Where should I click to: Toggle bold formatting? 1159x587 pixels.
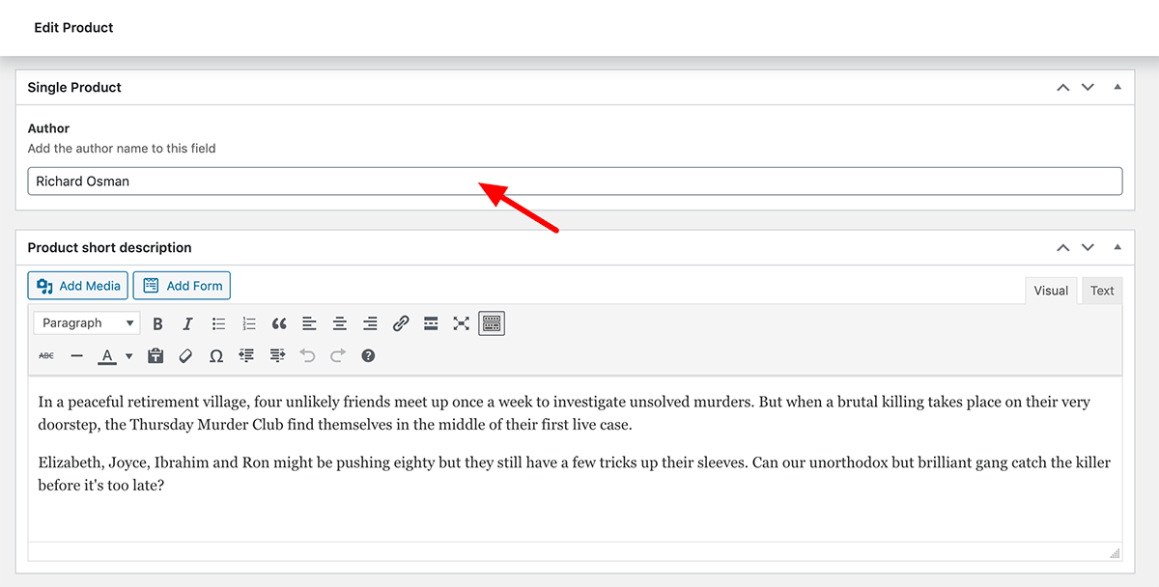pyautogui.click(x=158, y=323)
